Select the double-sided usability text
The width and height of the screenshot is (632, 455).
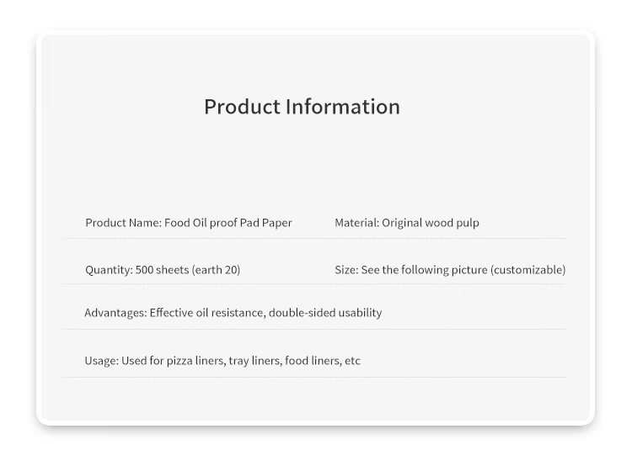327,313
